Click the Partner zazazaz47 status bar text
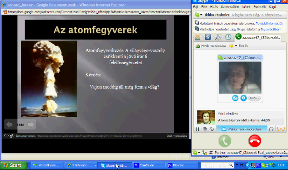 pos(251,153)
